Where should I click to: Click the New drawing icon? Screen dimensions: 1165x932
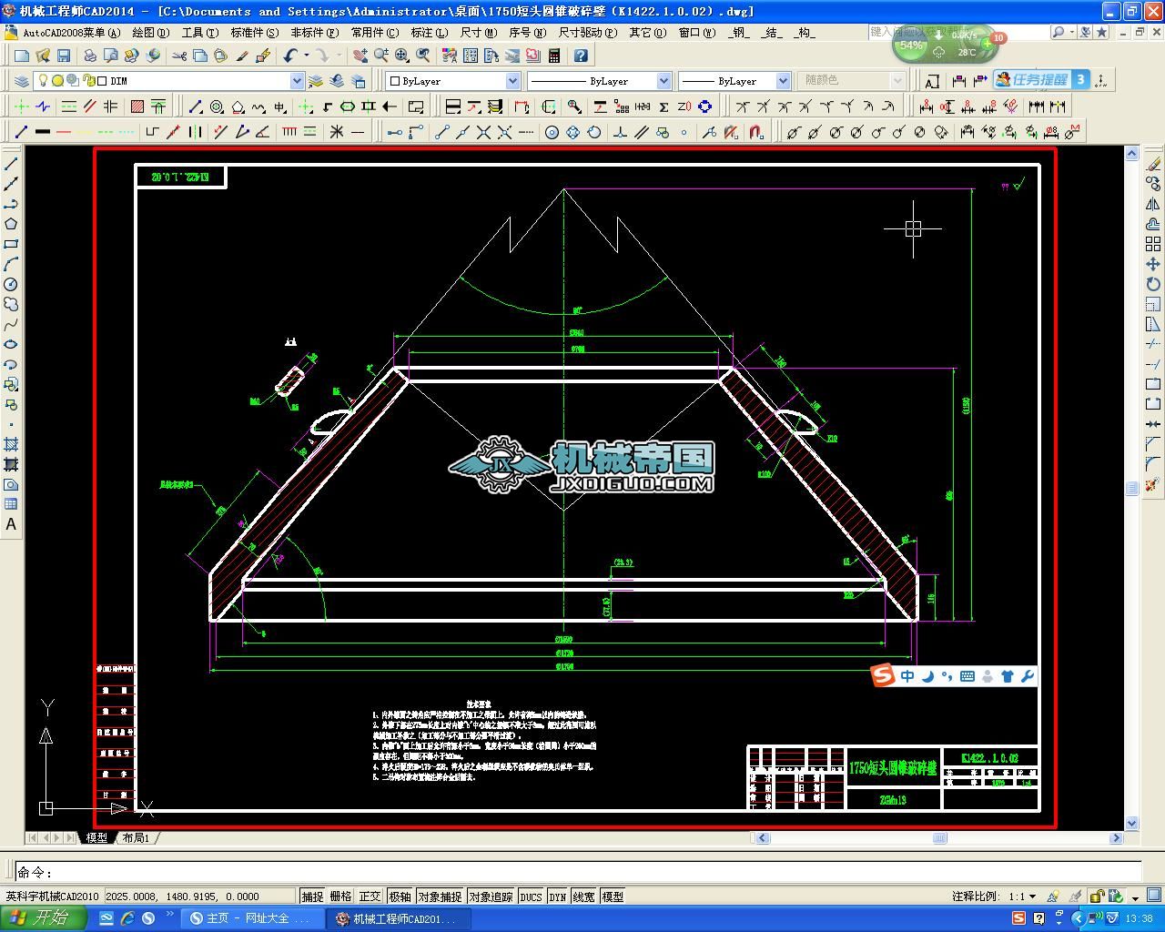[21, 56]
